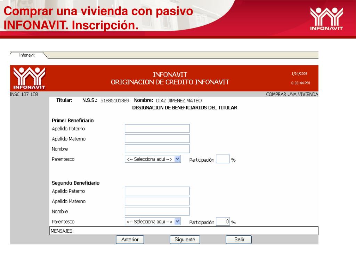356x267 pixels.
Task: Switch to the Infonavit tab
Action: click(x=27, y=55)
